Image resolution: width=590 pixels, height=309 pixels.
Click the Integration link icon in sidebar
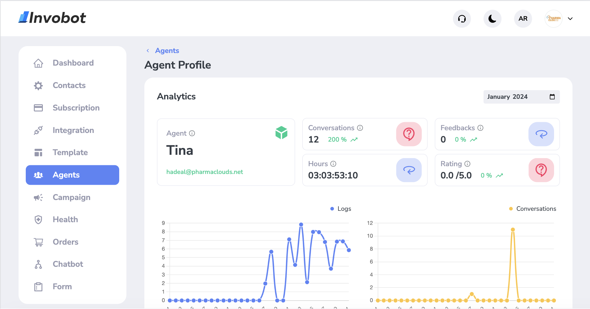coord(38,130)
